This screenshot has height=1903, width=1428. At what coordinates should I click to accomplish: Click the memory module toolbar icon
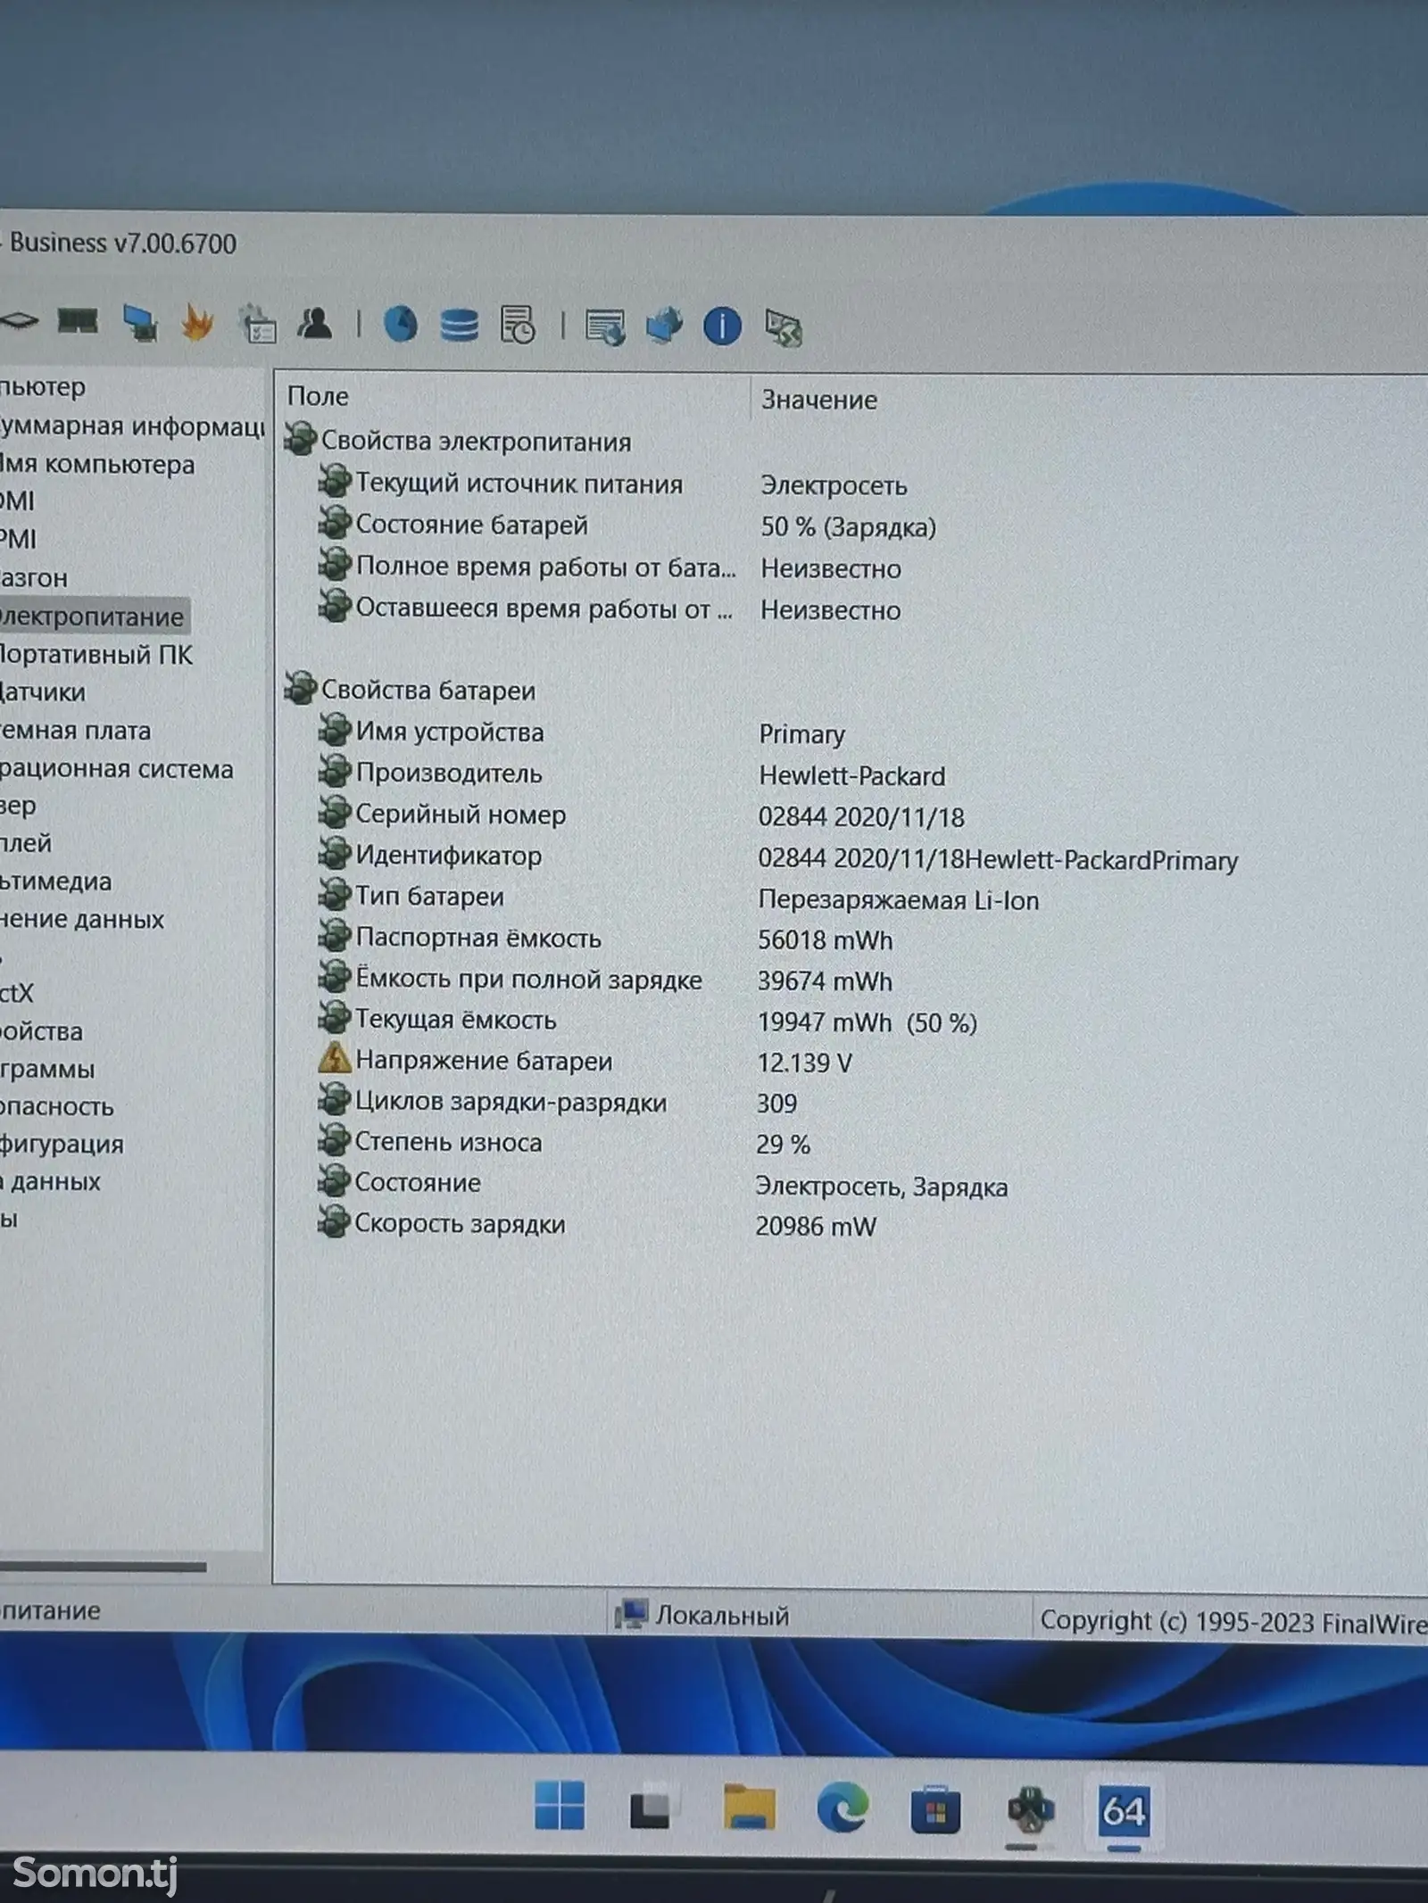click(78, 321)
